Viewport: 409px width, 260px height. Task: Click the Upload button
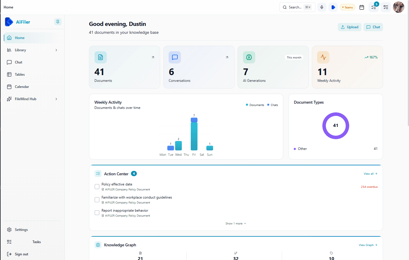(349, 27)
